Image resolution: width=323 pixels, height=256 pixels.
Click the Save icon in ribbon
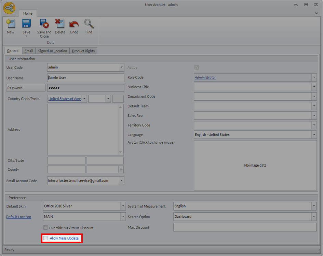pyautogui.click(x=26, y=24)
